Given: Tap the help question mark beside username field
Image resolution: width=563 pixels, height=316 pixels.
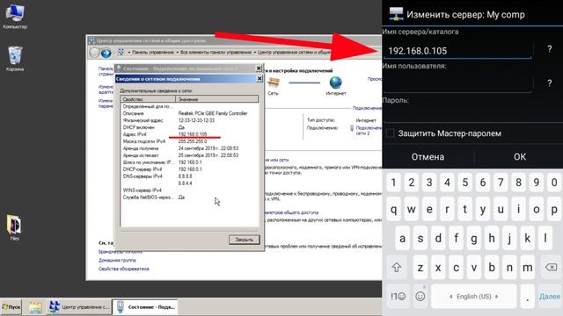Looking at the screenshot, I should point(549,83).
